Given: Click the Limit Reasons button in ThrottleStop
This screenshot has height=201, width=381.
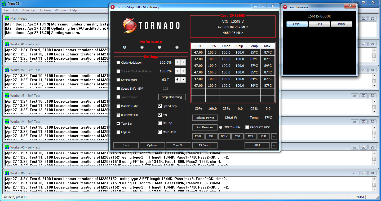Looking at the screenshot, I should 205,127.
